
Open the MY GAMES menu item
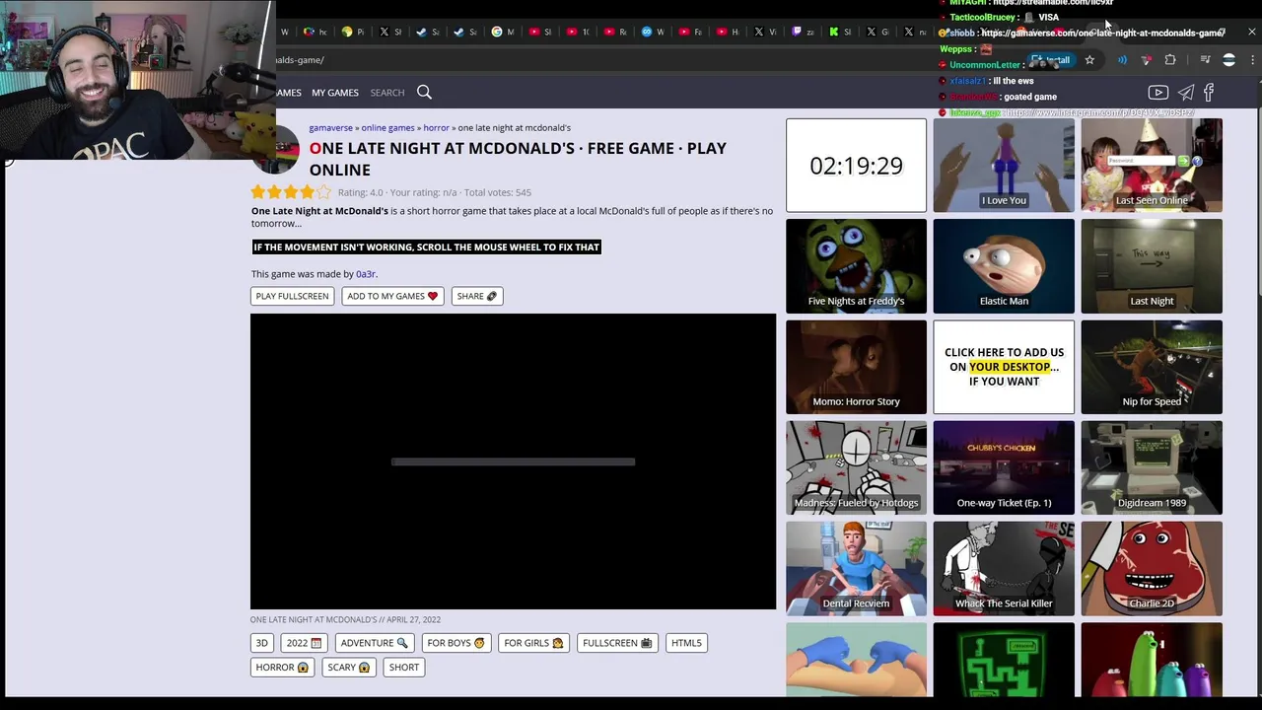click(335, 93)
